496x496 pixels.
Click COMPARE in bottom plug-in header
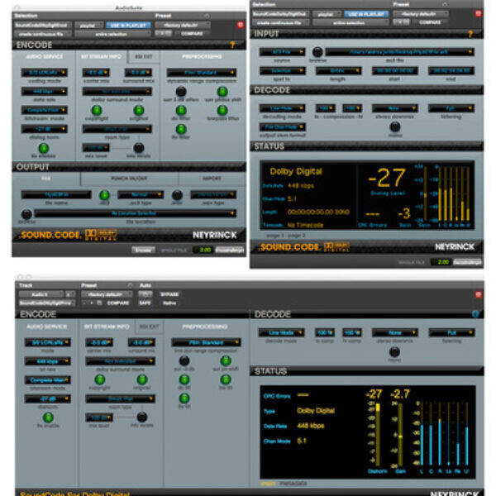[x=117, y=303]
